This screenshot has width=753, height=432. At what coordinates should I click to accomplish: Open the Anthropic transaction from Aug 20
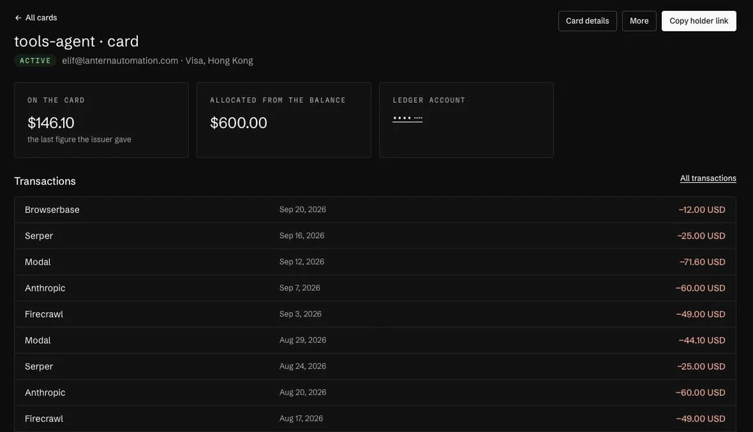click(x=375, y=392)
